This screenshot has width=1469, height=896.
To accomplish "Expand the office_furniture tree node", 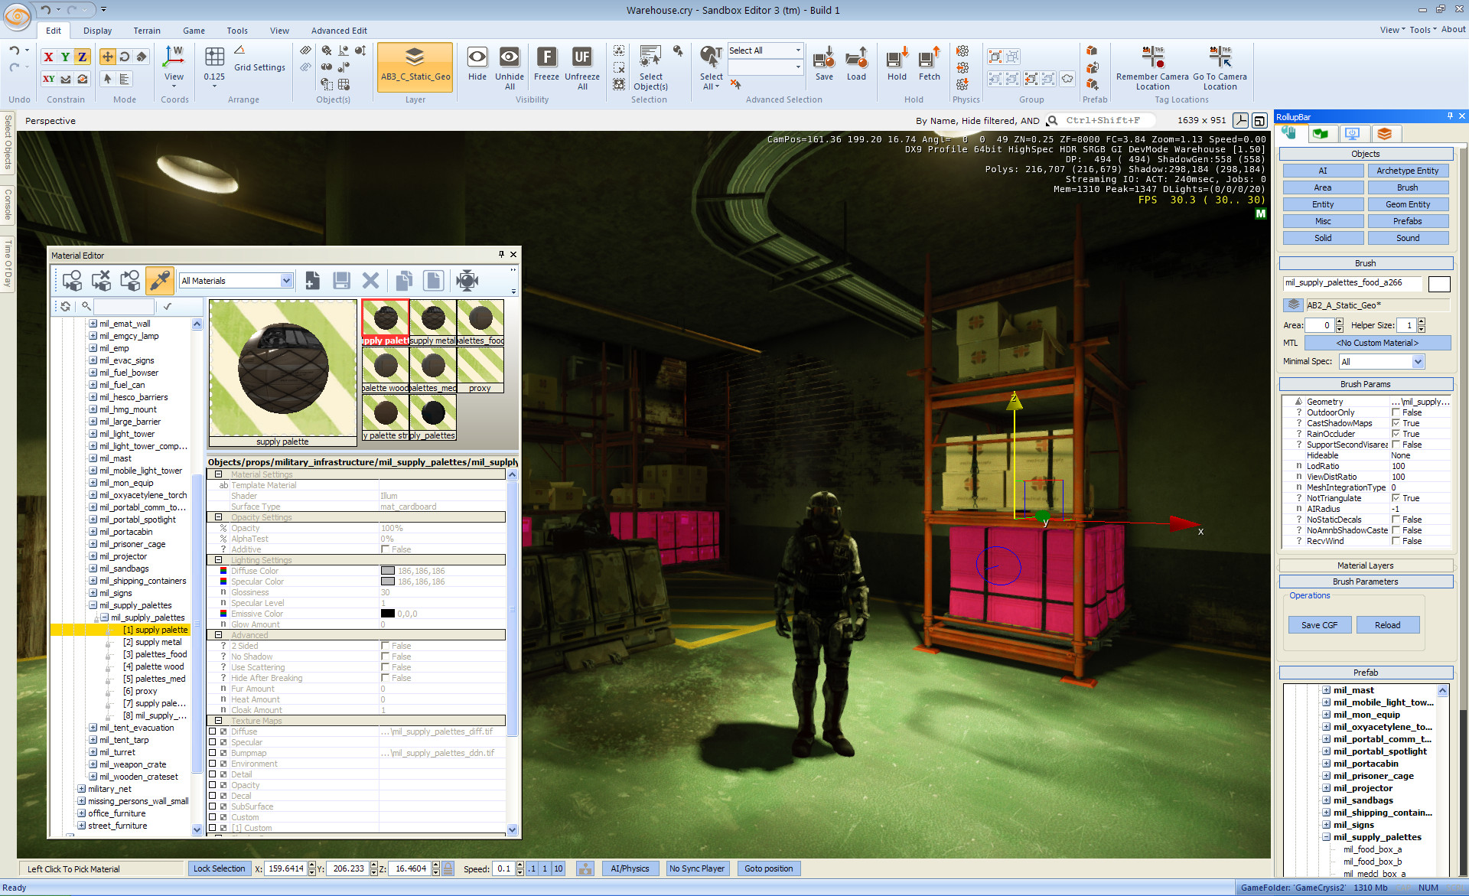I will pos(81,813).
